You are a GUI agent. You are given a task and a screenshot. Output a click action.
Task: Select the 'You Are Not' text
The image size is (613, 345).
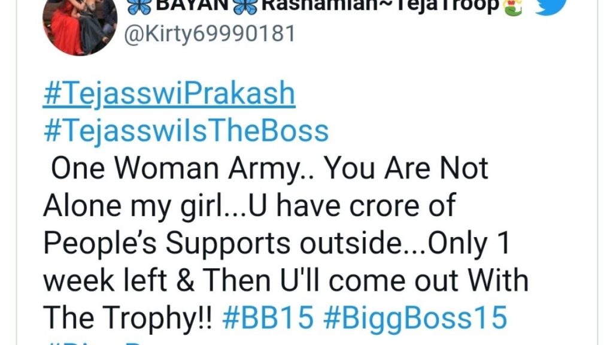pyautogui.click(x=406, y=168)
